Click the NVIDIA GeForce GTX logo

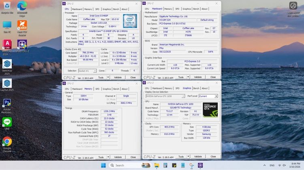pos(210,110)
